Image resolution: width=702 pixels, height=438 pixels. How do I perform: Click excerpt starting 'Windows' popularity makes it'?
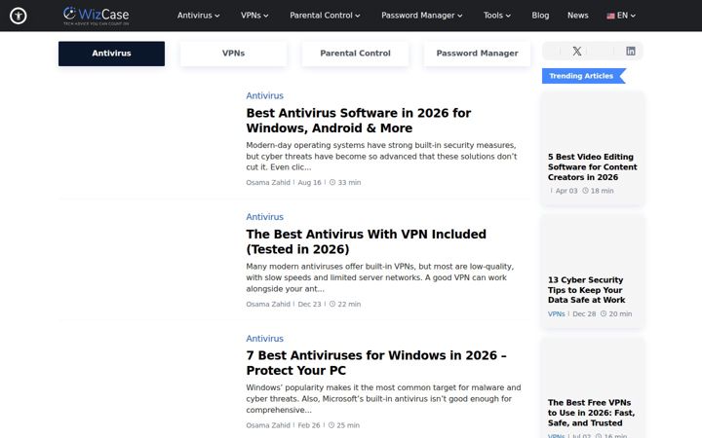click(383, 399)
